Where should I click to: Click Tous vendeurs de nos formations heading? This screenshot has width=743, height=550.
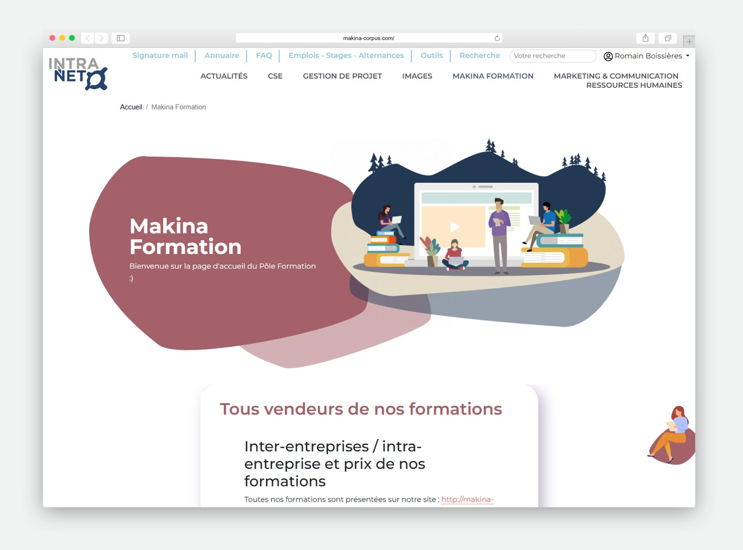point(361,409)
